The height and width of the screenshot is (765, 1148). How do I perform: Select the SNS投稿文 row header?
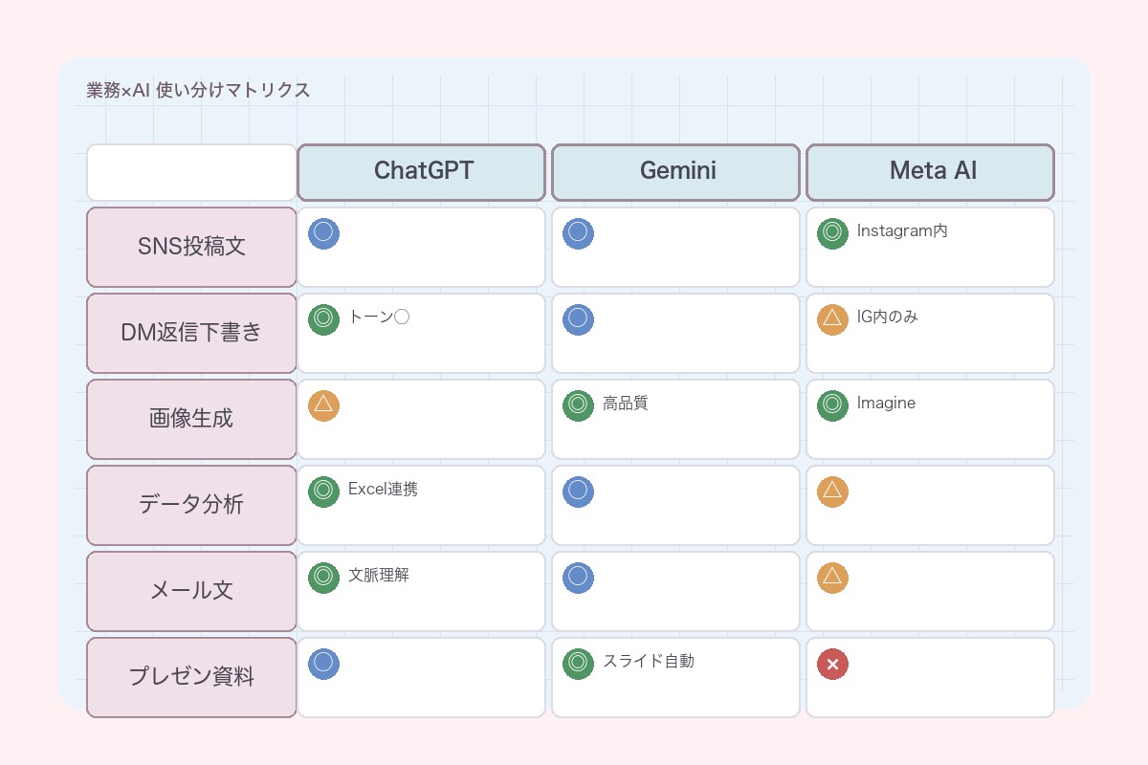[191, 247]
